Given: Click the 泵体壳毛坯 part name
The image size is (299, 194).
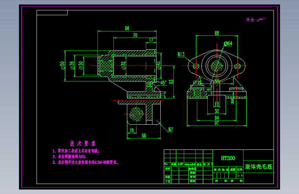Looking at the screenshot, I should coord(258,167).
